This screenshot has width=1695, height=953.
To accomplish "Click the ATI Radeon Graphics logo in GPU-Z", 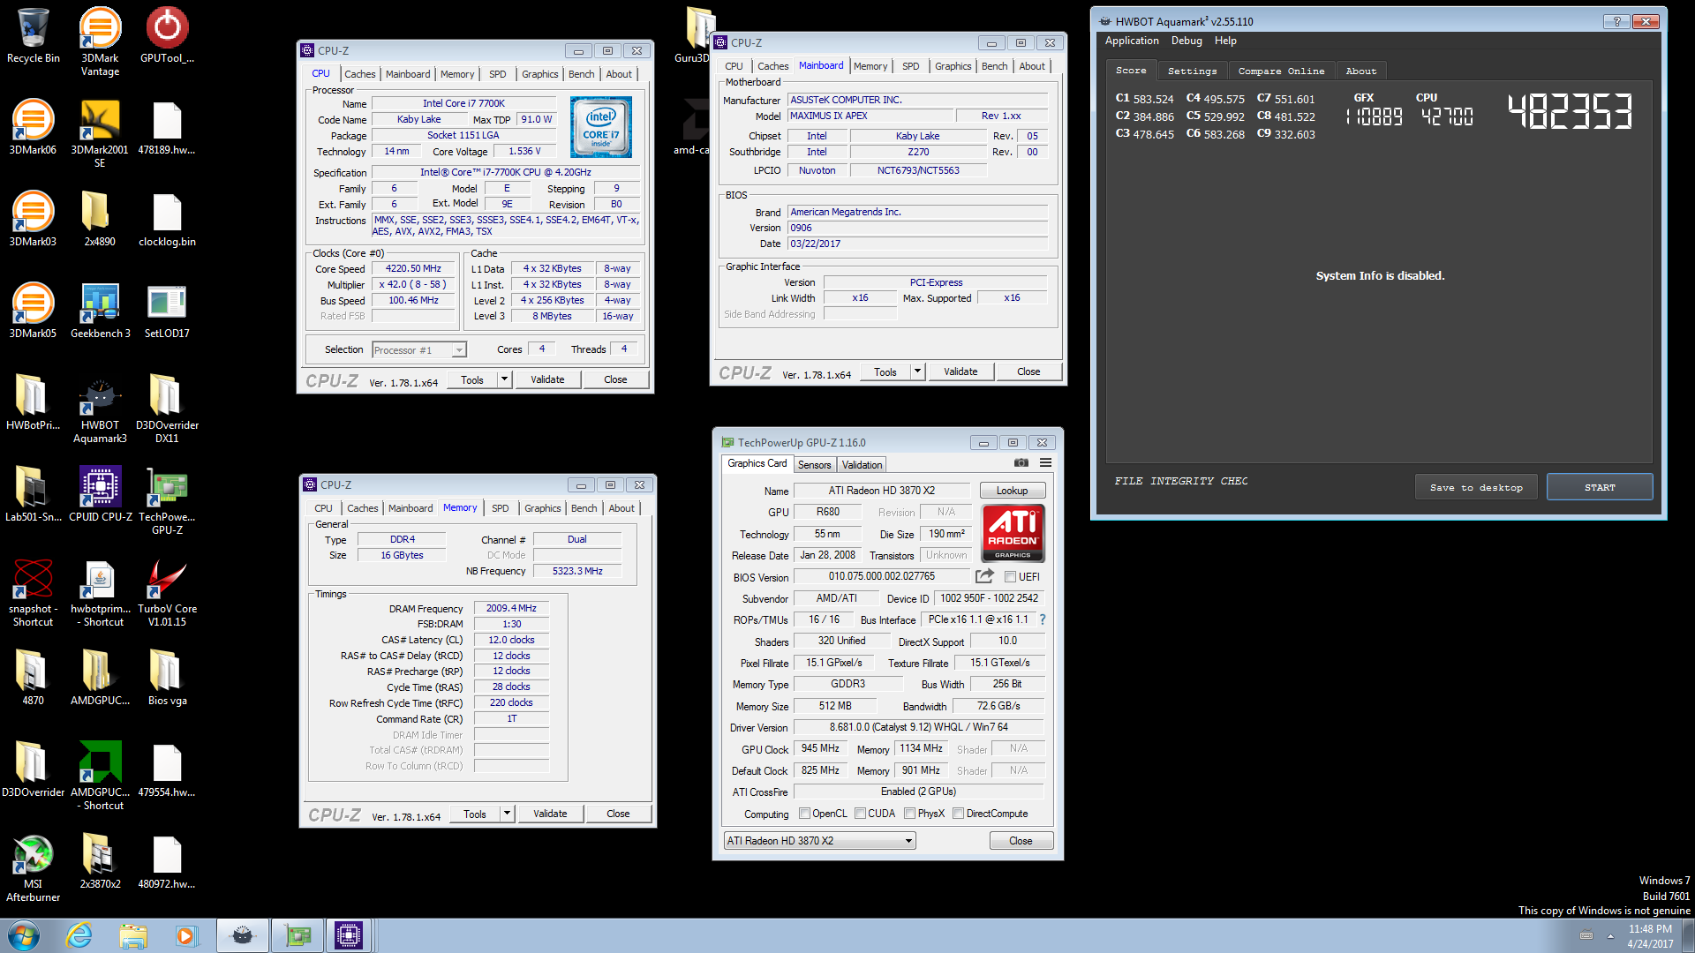I will 1013,533.
